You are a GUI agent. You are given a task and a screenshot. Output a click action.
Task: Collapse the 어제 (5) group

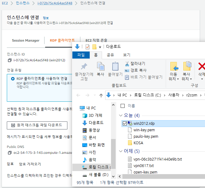[x=121, y=151]
